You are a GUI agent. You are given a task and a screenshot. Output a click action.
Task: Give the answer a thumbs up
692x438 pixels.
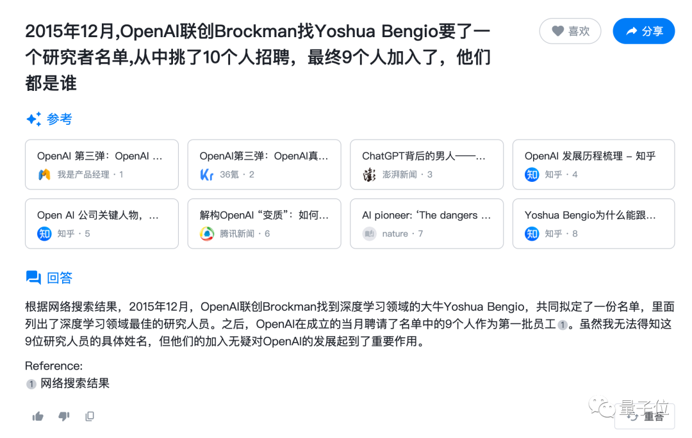38,416
